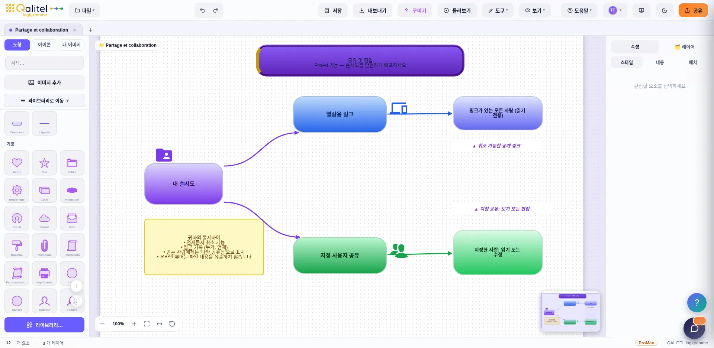Select the Cancel circle shape
The image size is (714, 348).
click(17, 301)
